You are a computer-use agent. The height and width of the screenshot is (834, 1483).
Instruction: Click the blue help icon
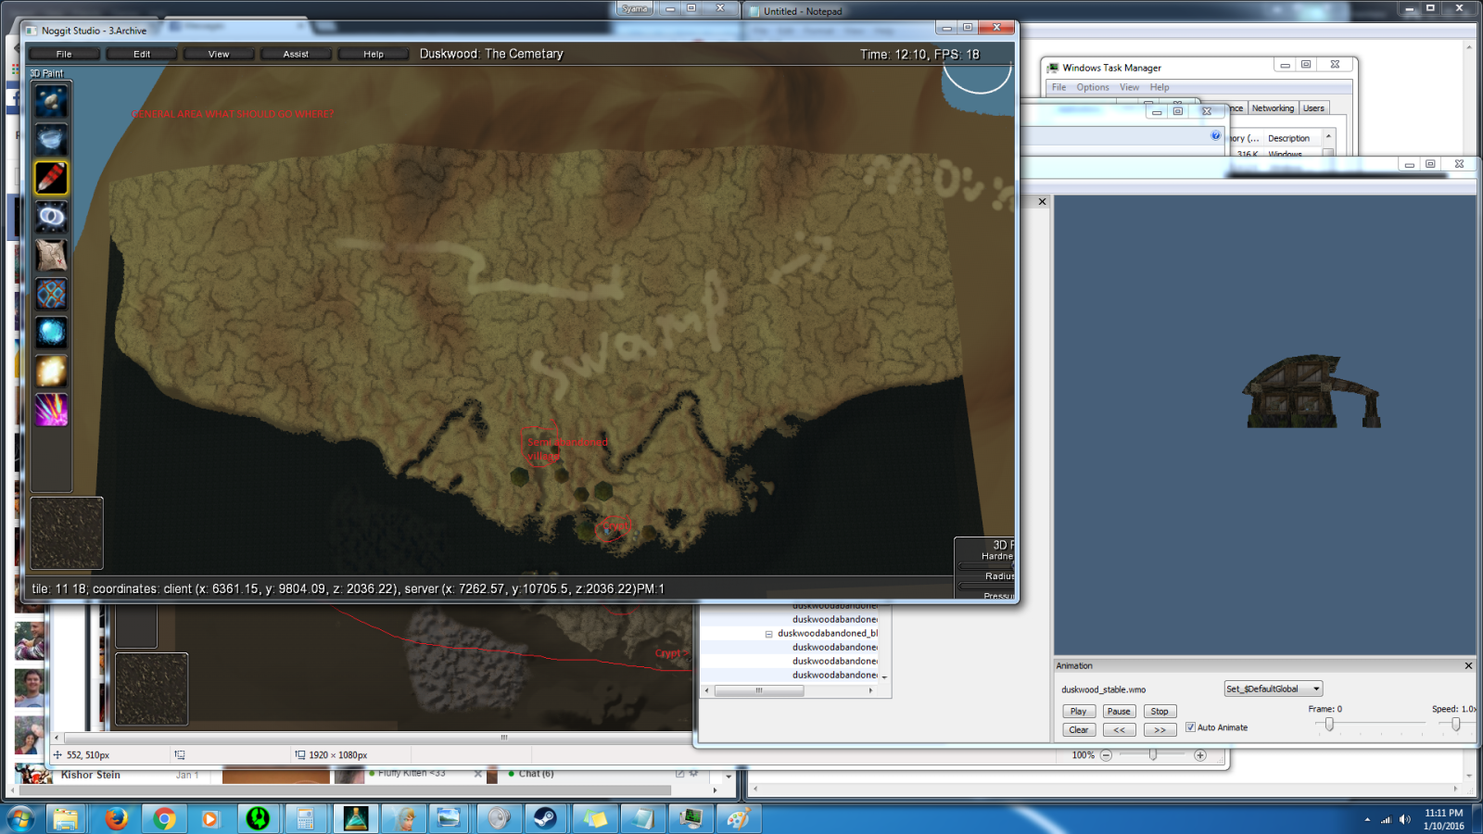coord(1216,135)
